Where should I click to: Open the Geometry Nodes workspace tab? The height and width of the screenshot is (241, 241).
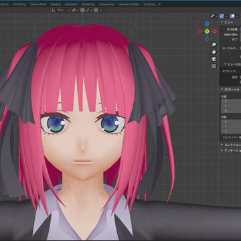[x=129, y=4]
